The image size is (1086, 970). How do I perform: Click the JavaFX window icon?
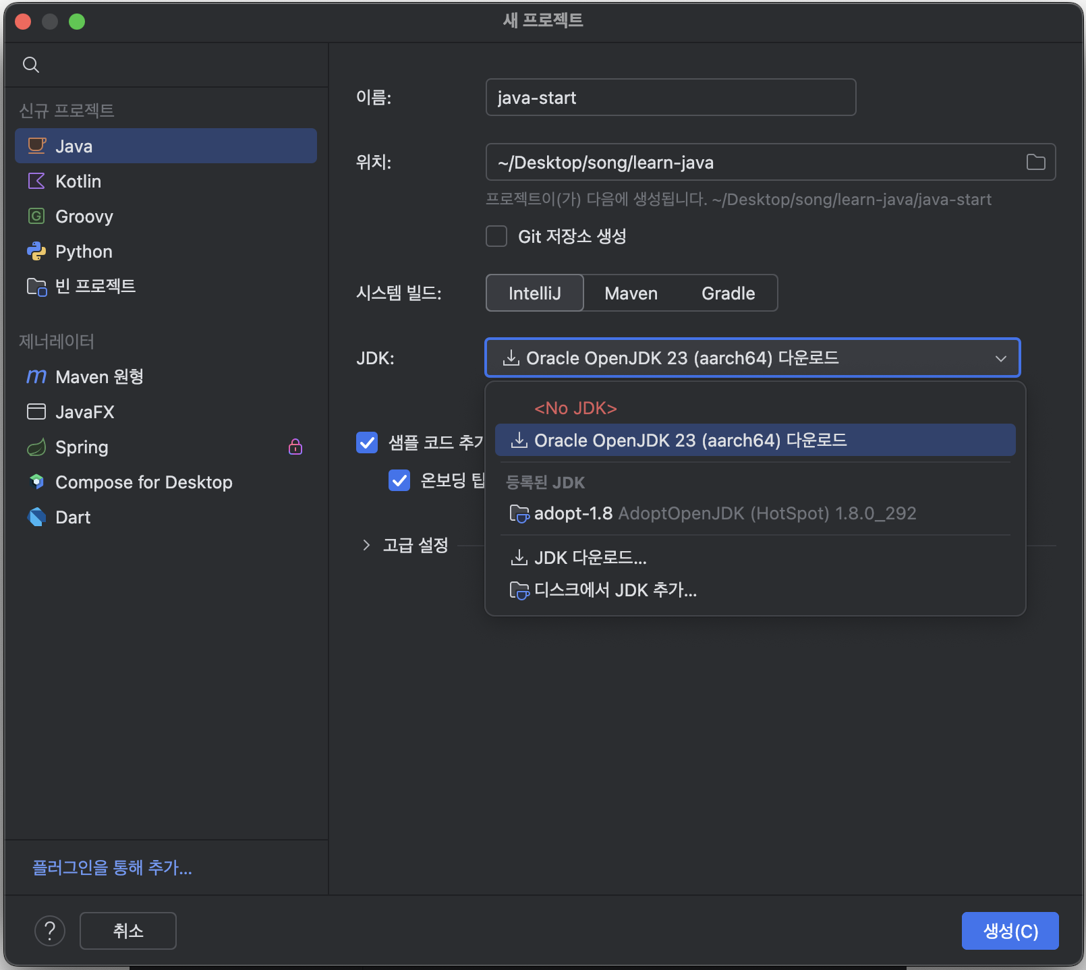(x=36, y=411)
